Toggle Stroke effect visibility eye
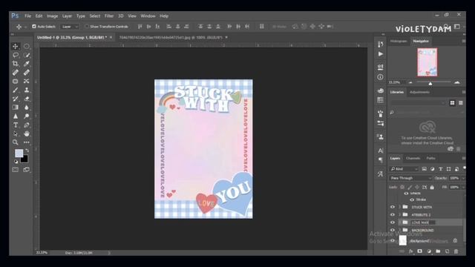 [412, 200]
